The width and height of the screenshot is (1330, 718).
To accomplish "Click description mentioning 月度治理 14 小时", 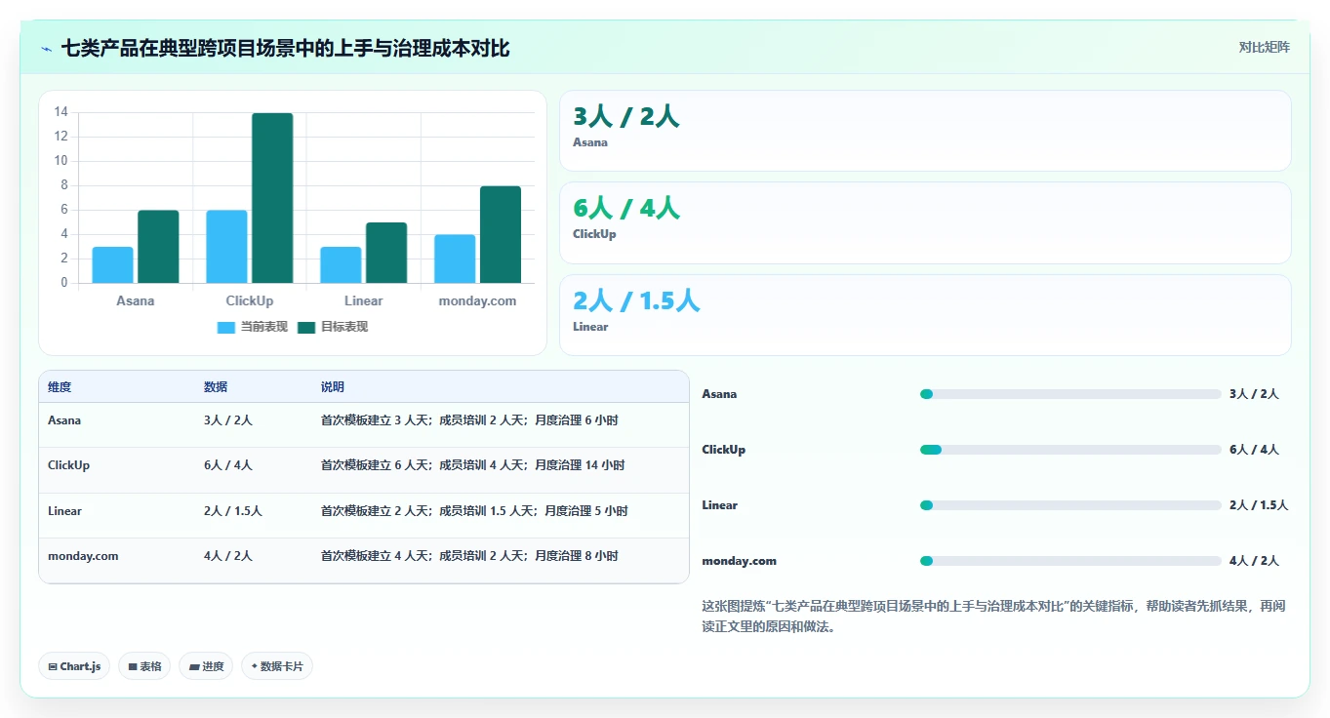I will [473, 465].
